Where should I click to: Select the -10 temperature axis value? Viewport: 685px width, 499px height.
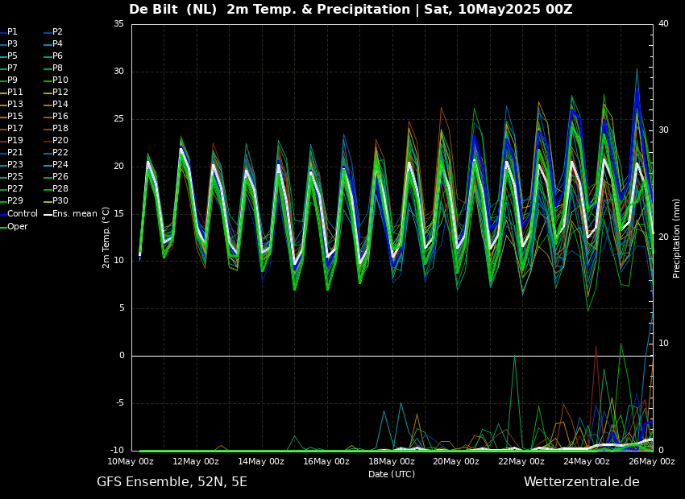tap(117, 450)
